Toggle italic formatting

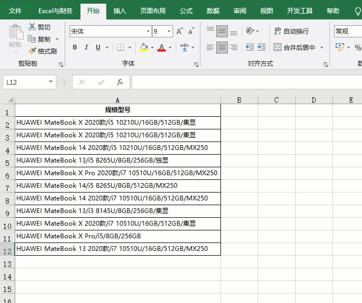(x=86, y=47)
